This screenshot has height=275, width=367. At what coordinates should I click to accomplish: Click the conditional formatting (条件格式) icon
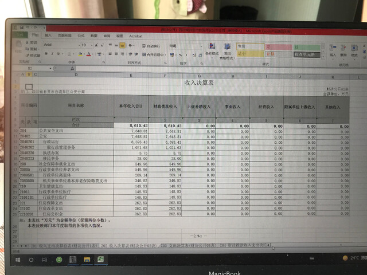point(211,49)
